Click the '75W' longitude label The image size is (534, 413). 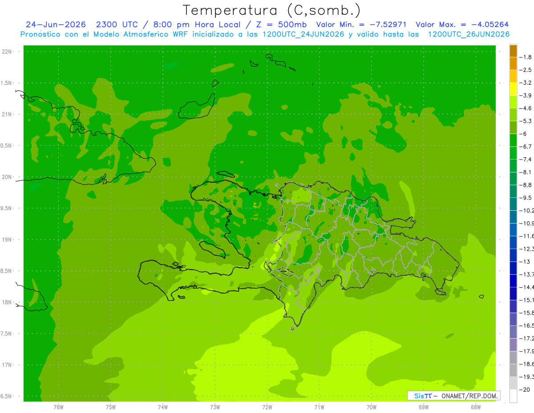(x=111, y=407)
